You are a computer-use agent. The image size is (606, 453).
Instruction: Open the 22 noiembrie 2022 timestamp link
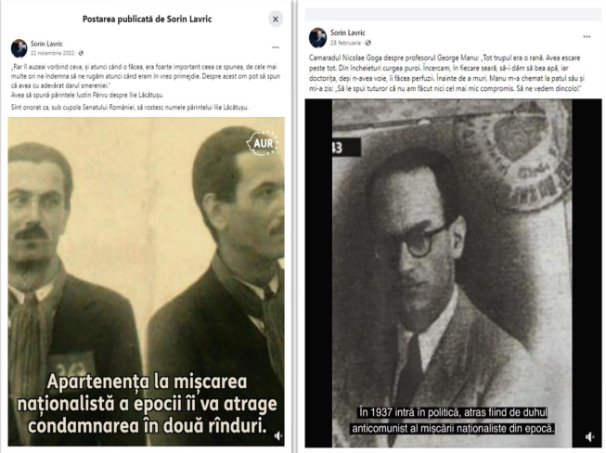[x=52, y=53]
